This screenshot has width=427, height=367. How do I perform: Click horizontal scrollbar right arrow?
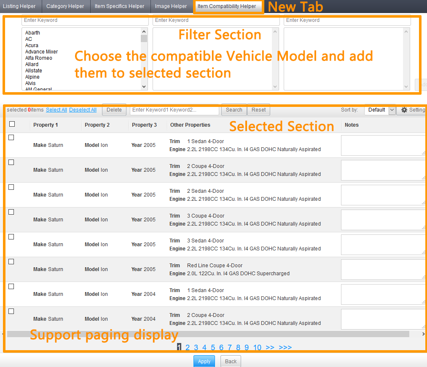(x=424, y=334)
